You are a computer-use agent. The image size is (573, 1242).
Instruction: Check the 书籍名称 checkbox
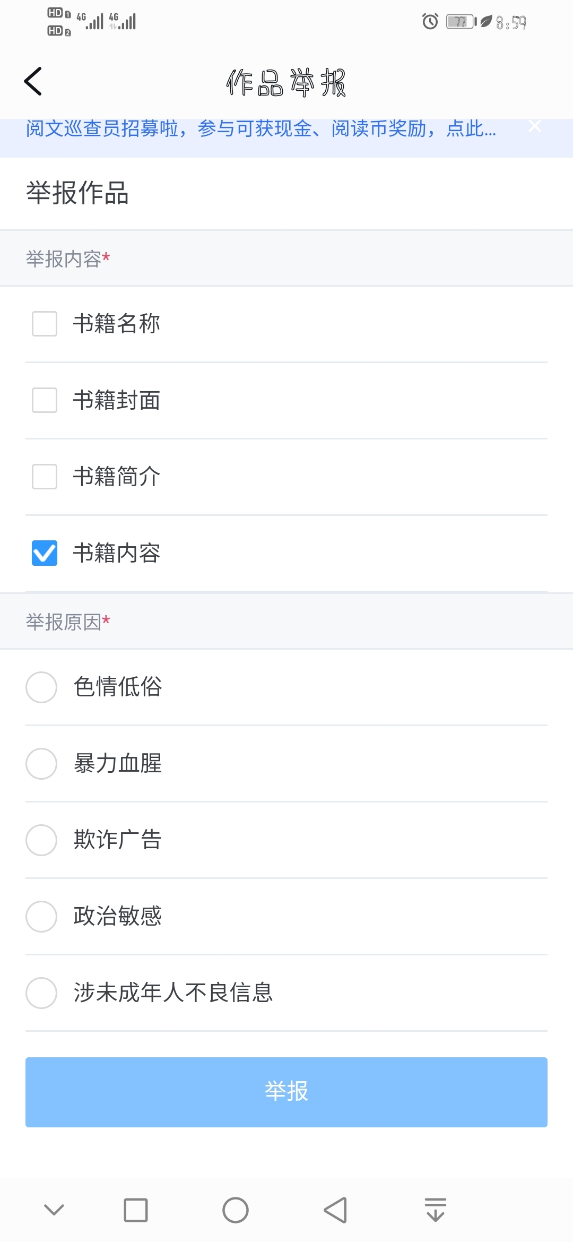pyautogui.click(x=45, y=324)
